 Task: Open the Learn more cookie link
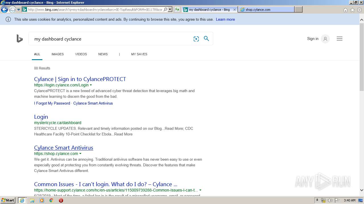point(225,19)
